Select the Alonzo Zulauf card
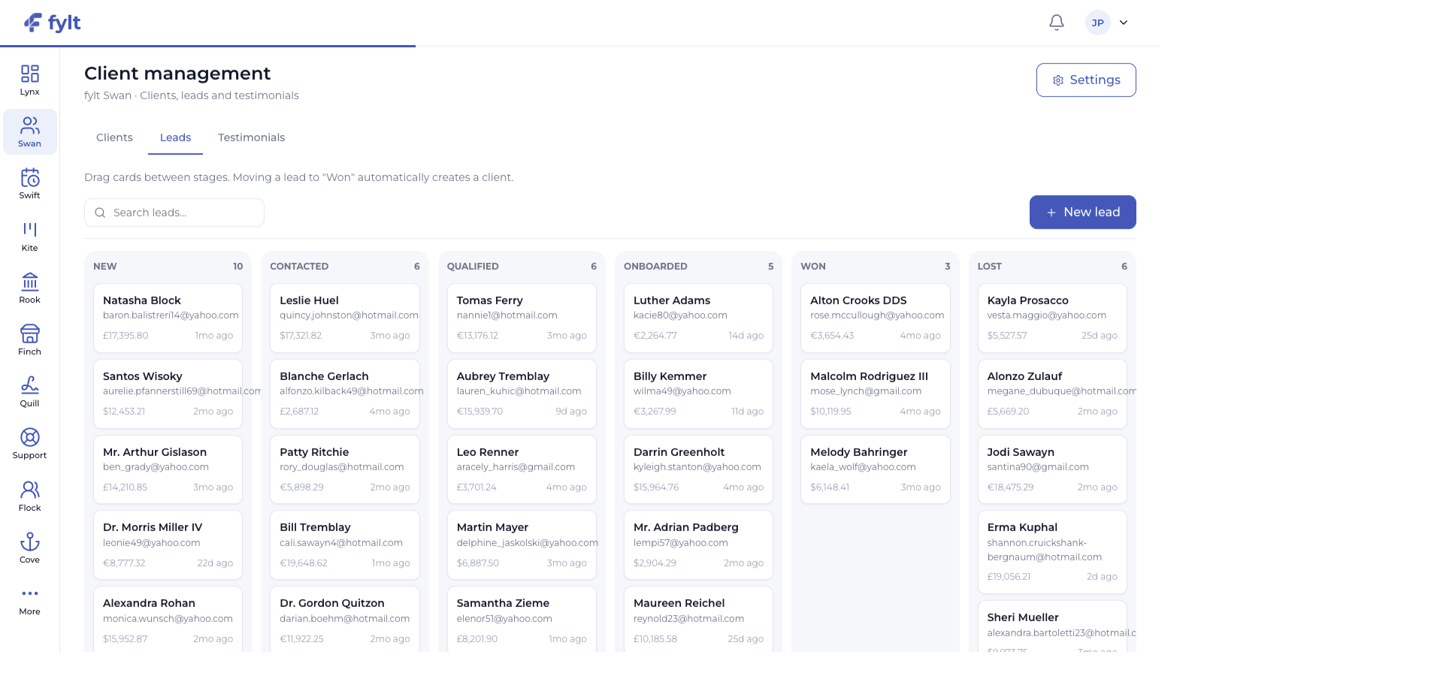Viewport: 1443px width, 676px height. [x=1052, y=394]
